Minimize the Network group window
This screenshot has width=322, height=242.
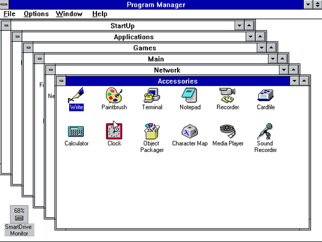(x=284, y=70)
